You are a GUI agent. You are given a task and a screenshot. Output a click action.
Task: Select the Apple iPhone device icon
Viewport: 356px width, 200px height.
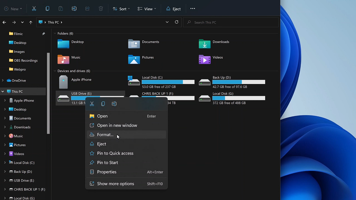coord(63,82)
